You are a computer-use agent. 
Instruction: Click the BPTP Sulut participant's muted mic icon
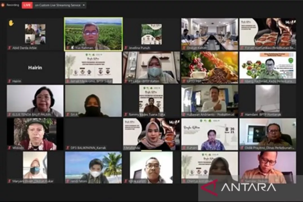(68, 81)
